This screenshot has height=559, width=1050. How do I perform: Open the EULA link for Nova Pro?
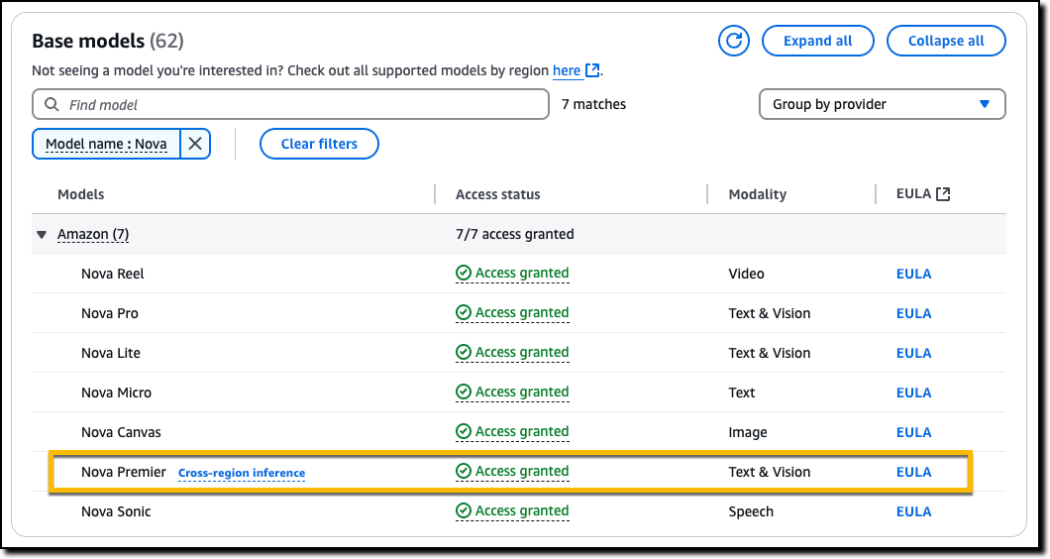click(913, 313)
